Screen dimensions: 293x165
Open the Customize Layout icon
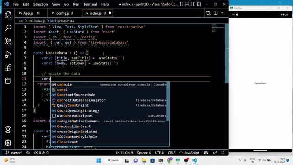pos(199,4)
